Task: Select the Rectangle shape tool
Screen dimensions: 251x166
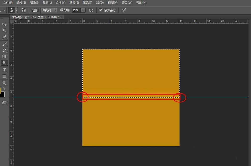Action: pyautogui.click(x=4, y=76)
